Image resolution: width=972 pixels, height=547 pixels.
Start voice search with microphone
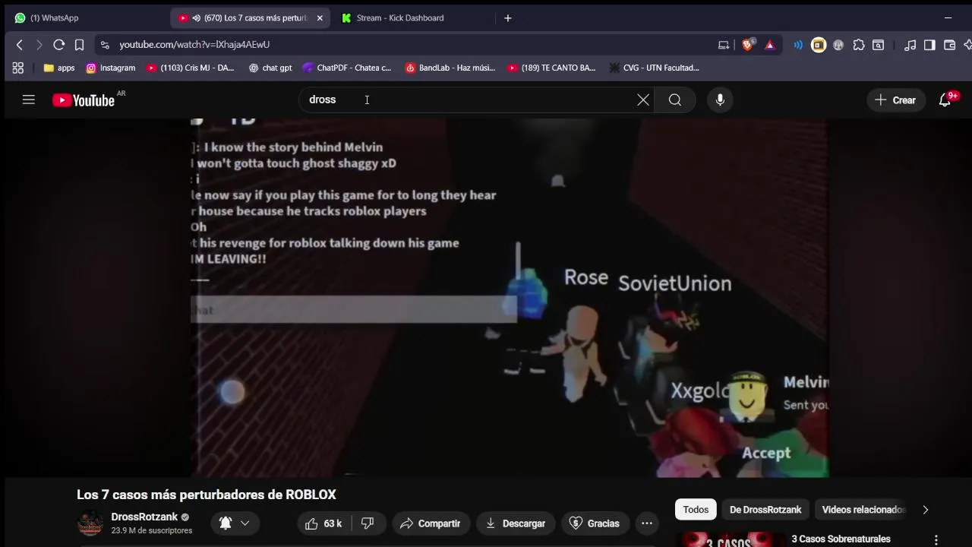pyautogui.click(x=720, y=100)
